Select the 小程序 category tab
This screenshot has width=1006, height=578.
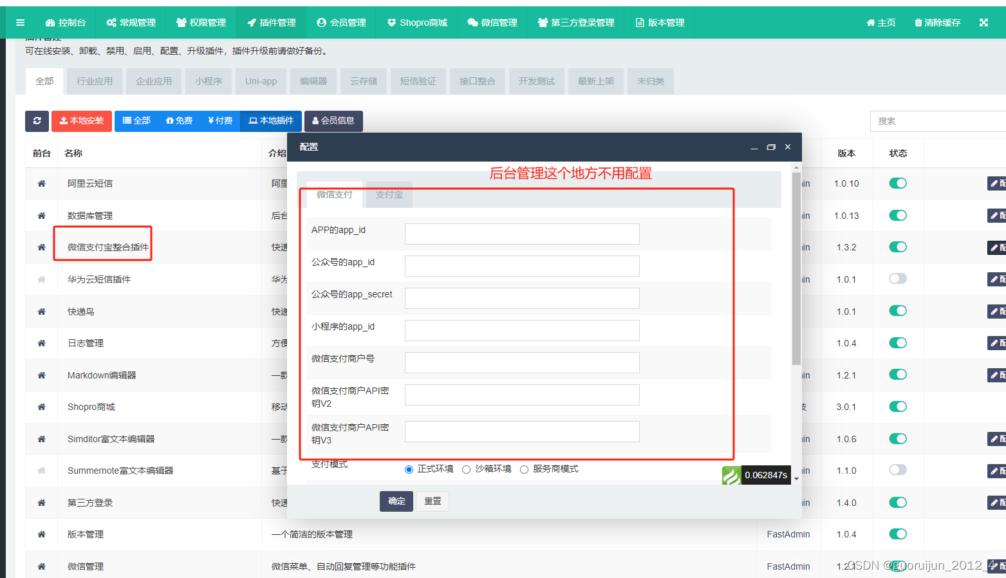pyautogui.click(x=209, y=81)
